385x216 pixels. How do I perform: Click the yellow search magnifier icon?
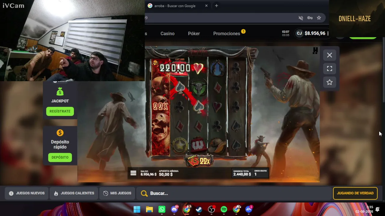tap(144, 193)
